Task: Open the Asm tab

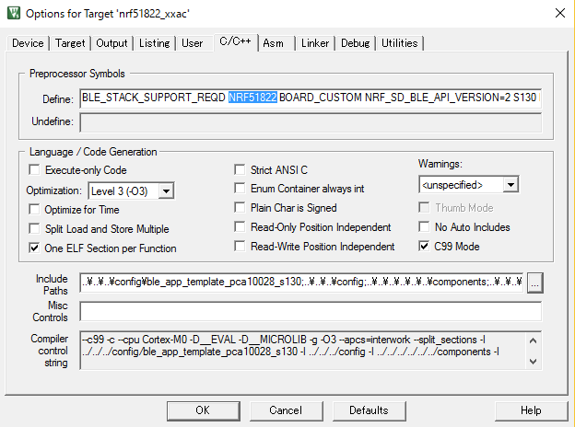Action: tap(273, 43)
